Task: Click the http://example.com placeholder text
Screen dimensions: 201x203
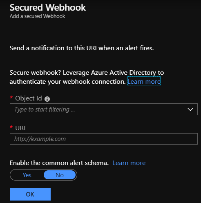Action: pyautogui.click(x=40, y=139)
